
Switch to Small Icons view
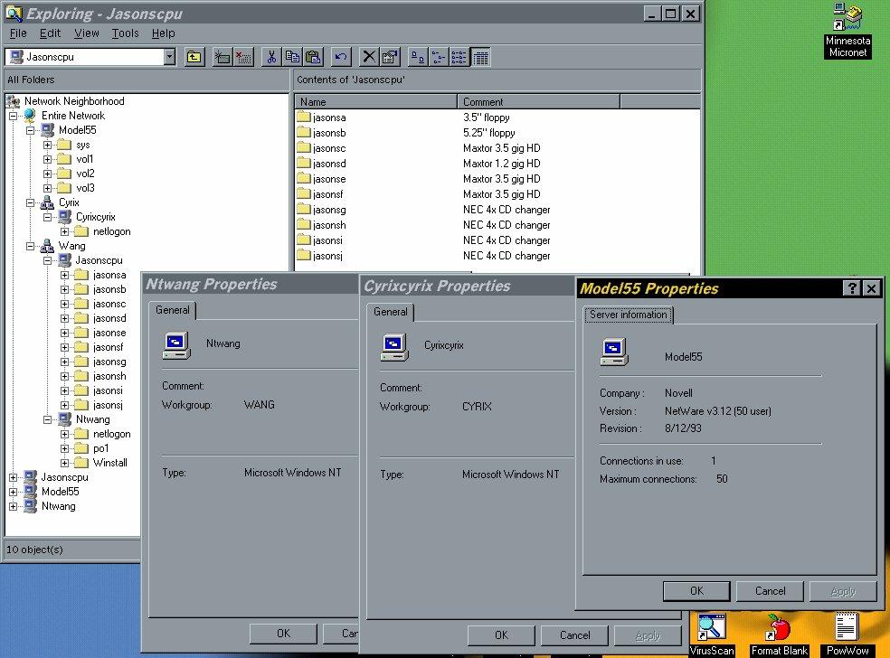439,57
